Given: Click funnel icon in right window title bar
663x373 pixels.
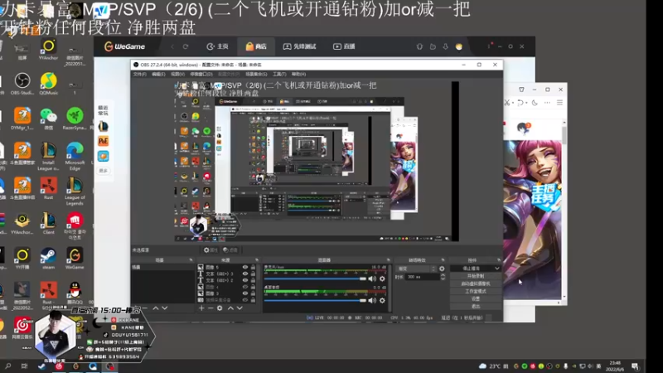Looking at the screenshot, I should pyautogui.click(x=521, y=90).
